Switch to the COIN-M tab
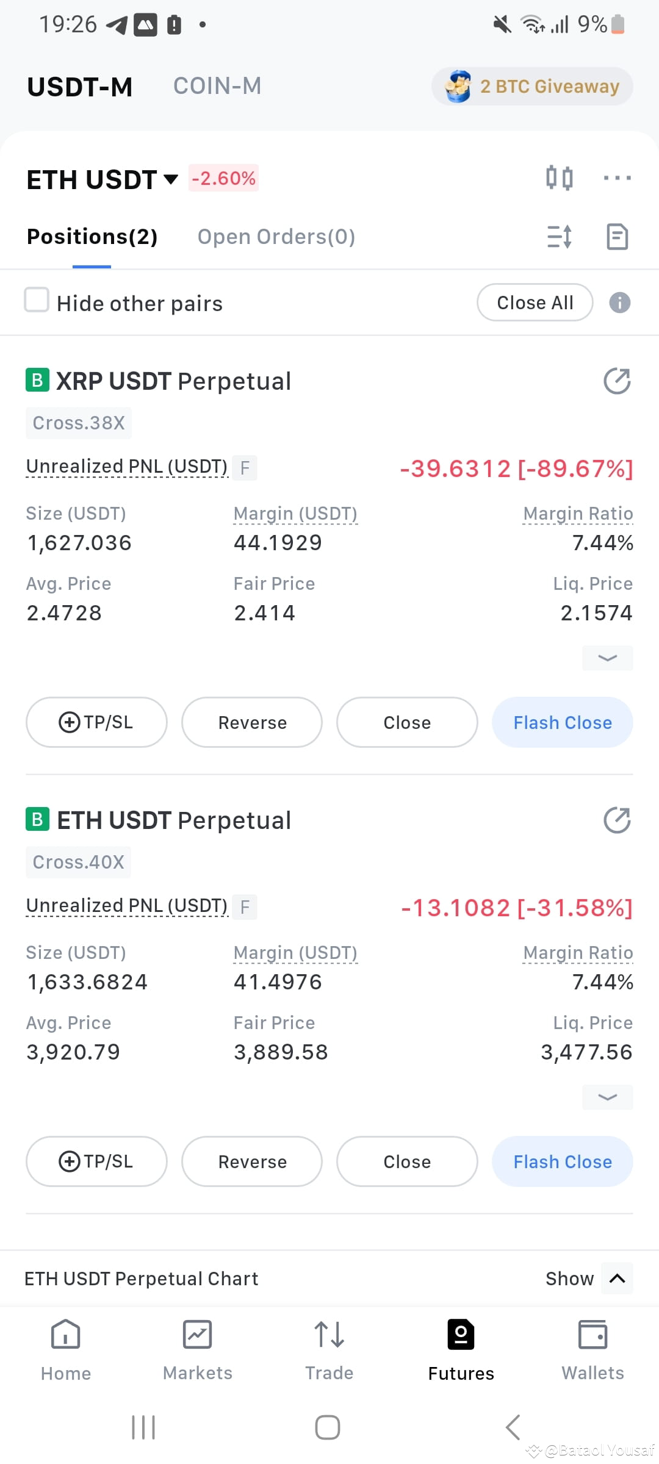This screenshot has width=659, height=1464. 217,86
